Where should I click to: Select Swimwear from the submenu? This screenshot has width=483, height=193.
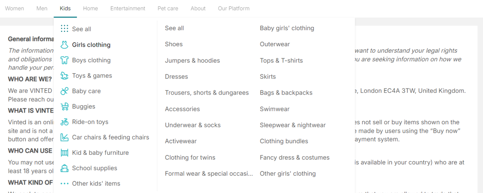(x=275, y=109)
